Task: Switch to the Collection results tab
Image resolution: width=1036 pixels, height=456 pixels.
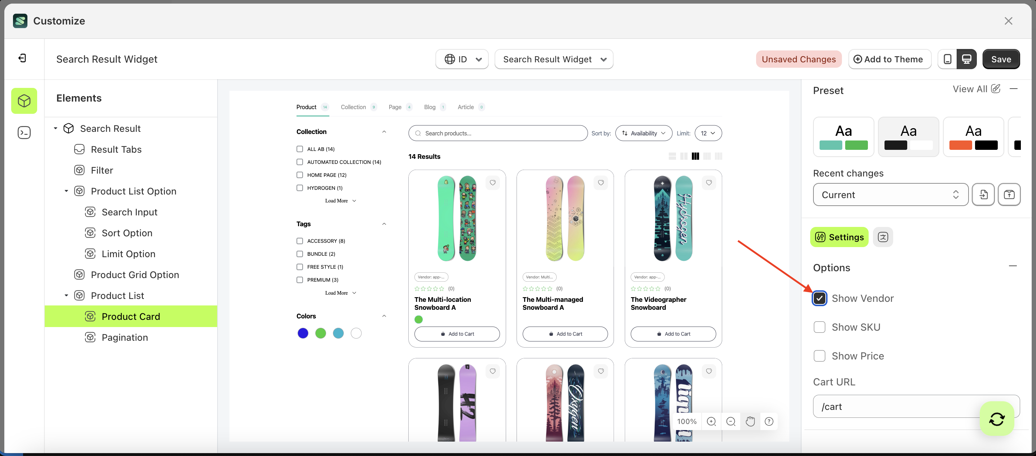Action: [353, 107]
